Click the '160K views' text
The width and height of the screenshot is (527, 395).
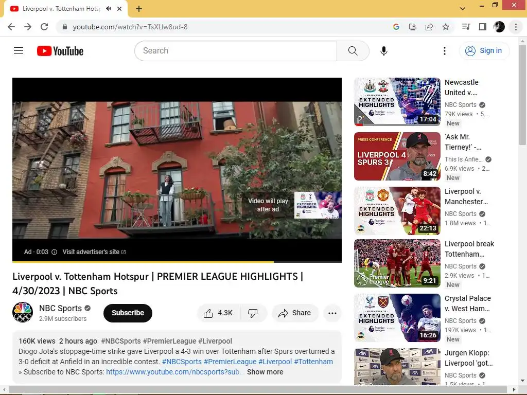tap(37, 341)
